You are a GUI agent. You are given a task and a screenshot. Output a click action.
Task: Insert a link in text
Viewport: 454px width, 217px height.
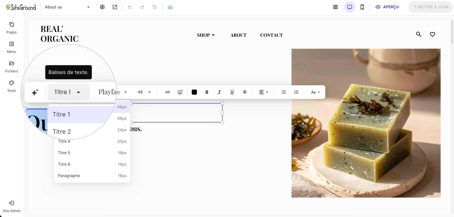point(167,92)
